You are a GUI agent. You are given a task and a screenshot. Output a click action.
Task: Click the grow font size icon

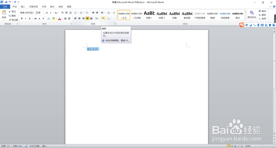click(47, 13)
